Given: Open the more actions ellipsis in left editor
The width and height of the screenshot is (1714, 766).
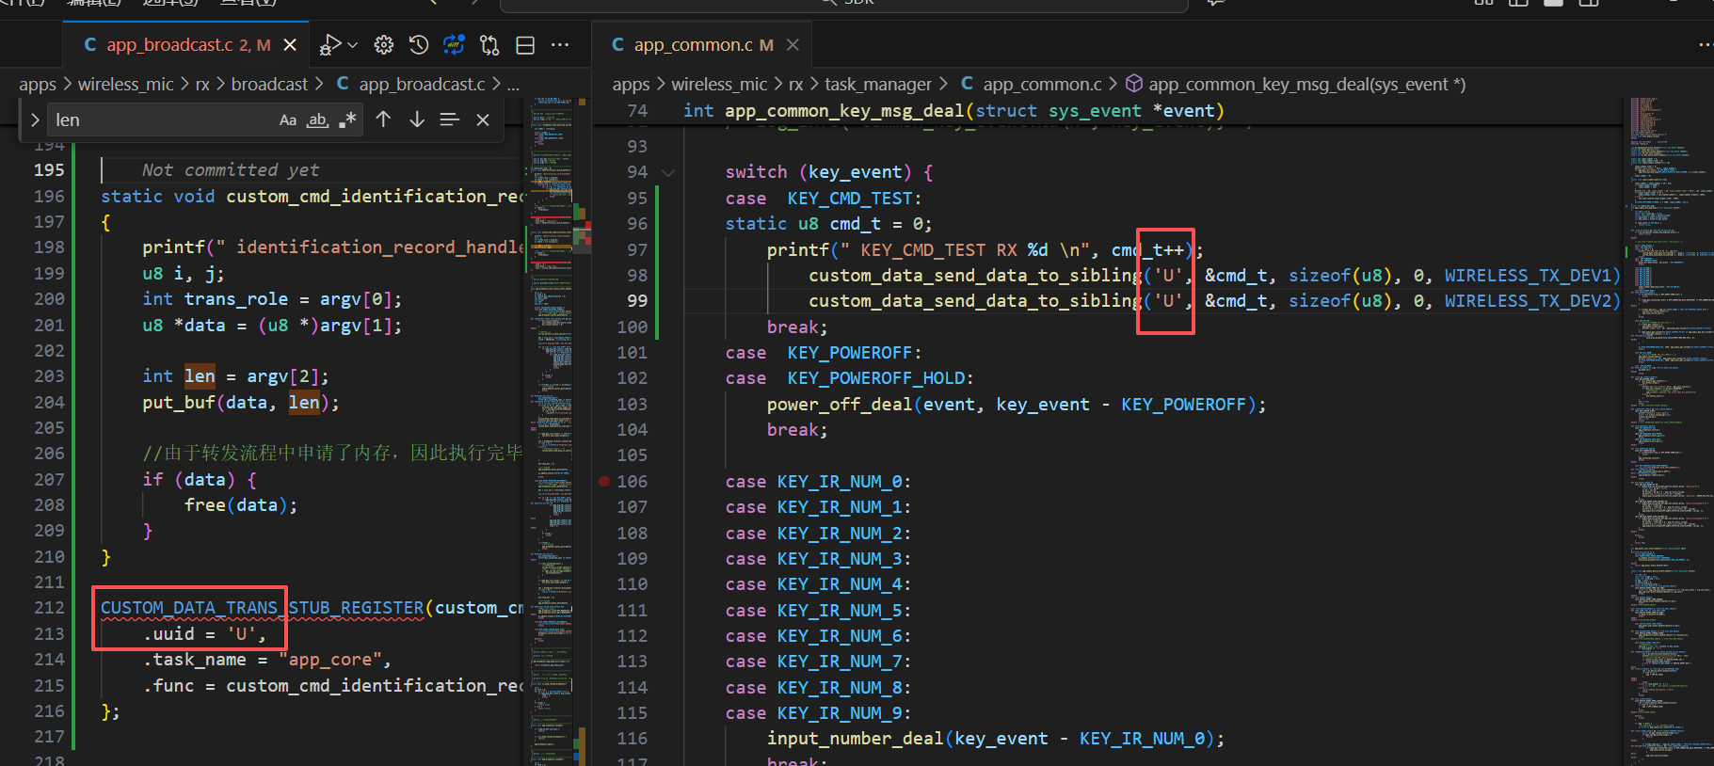Looking at the screenshot, I should click(560, 44).
